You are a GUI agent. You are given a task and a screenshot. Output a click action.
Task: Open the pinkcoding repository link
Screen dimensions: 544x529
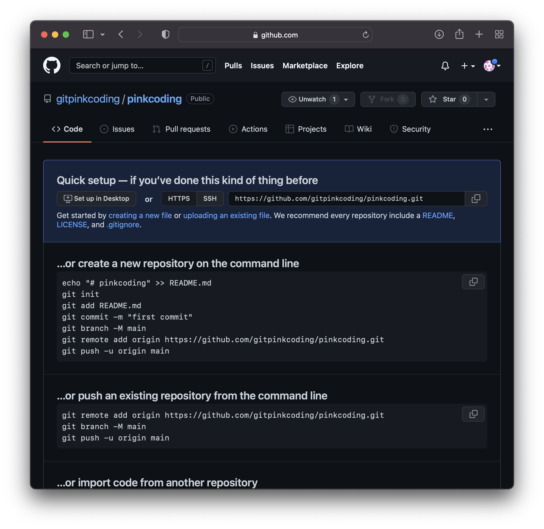pos(154,99)
